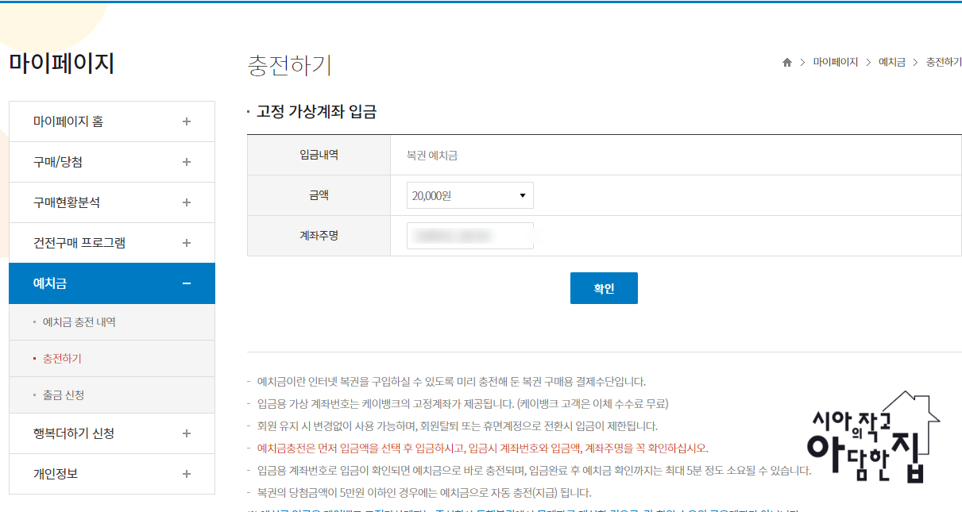Select the 예치금 menu header
Screen dimensions: 962x512
point(112,283)
